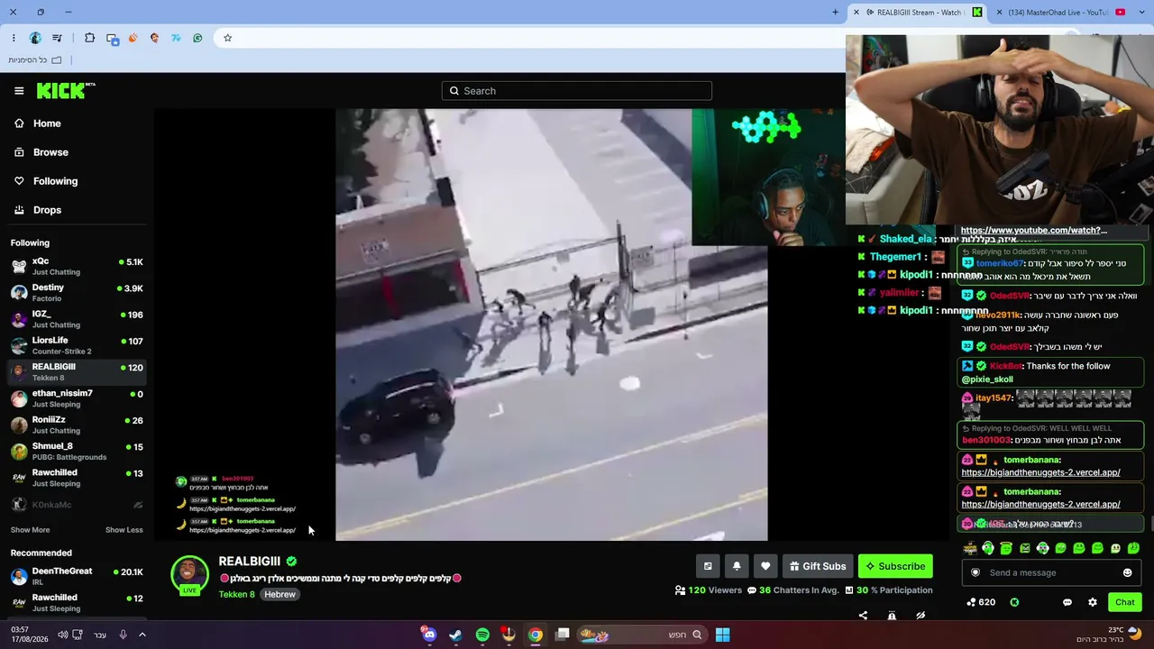Open the YouTube watch link in chat
Viewport: 1154px width, 649px height.
click(1034, 230)
